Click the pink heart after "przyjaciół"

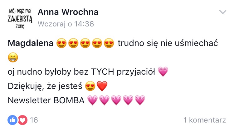tap(163, 72)
